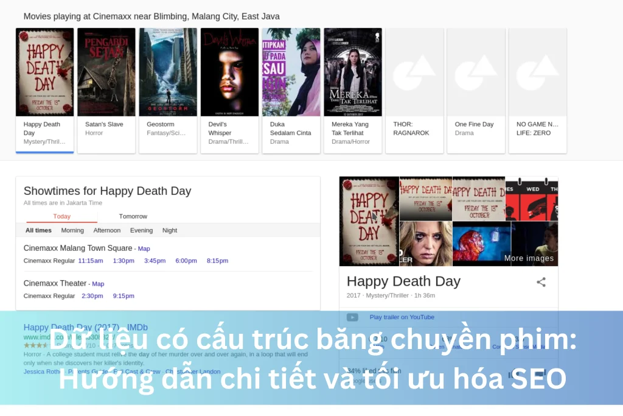Viewport: 623px width, 416px height.
Task: Select the NO GAME NO LIFE: ZERO card
Action: [538, 90]
